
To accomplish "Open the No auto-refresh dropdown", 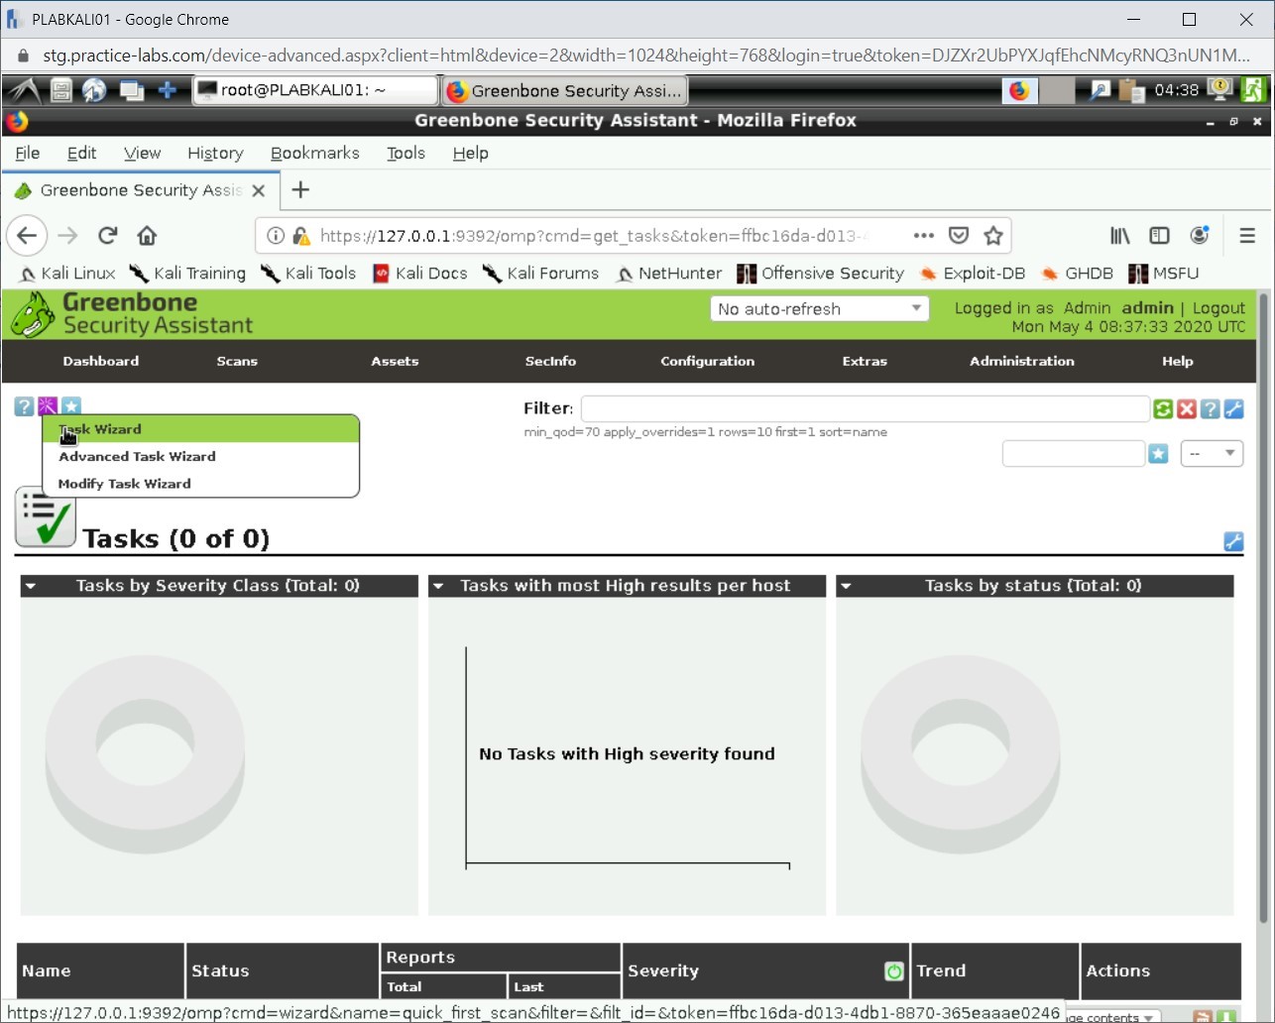I will 819,309.
